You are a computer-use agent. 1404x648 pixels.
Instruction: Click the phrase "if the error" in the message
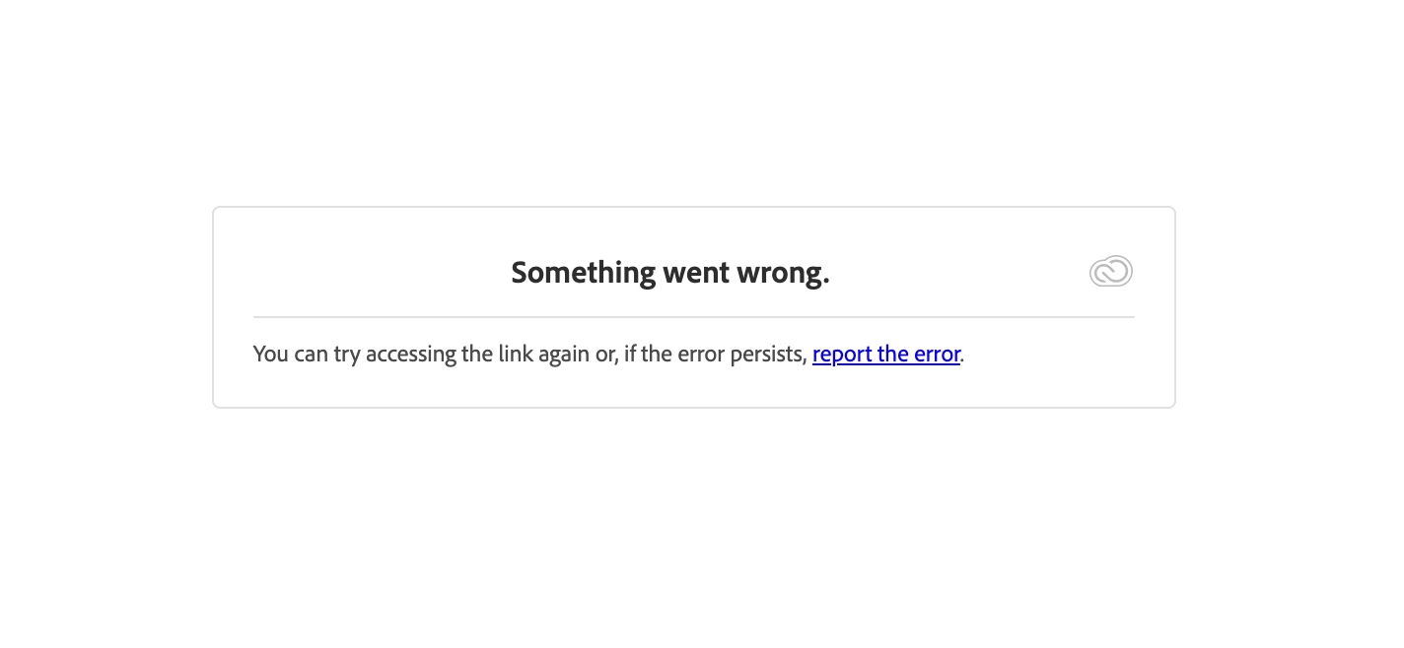[674, 354]
